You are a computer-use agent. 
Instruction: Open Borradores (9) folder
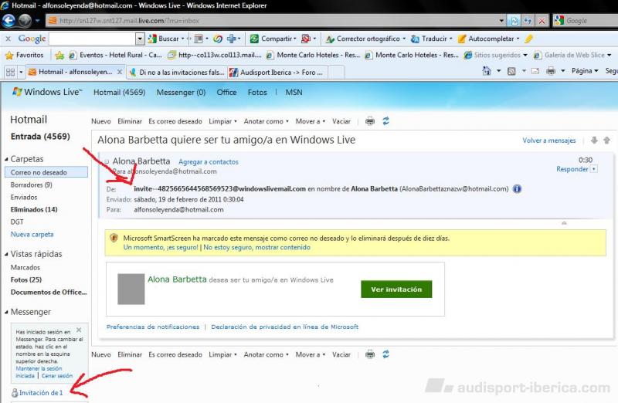click(x=31, y=185)
